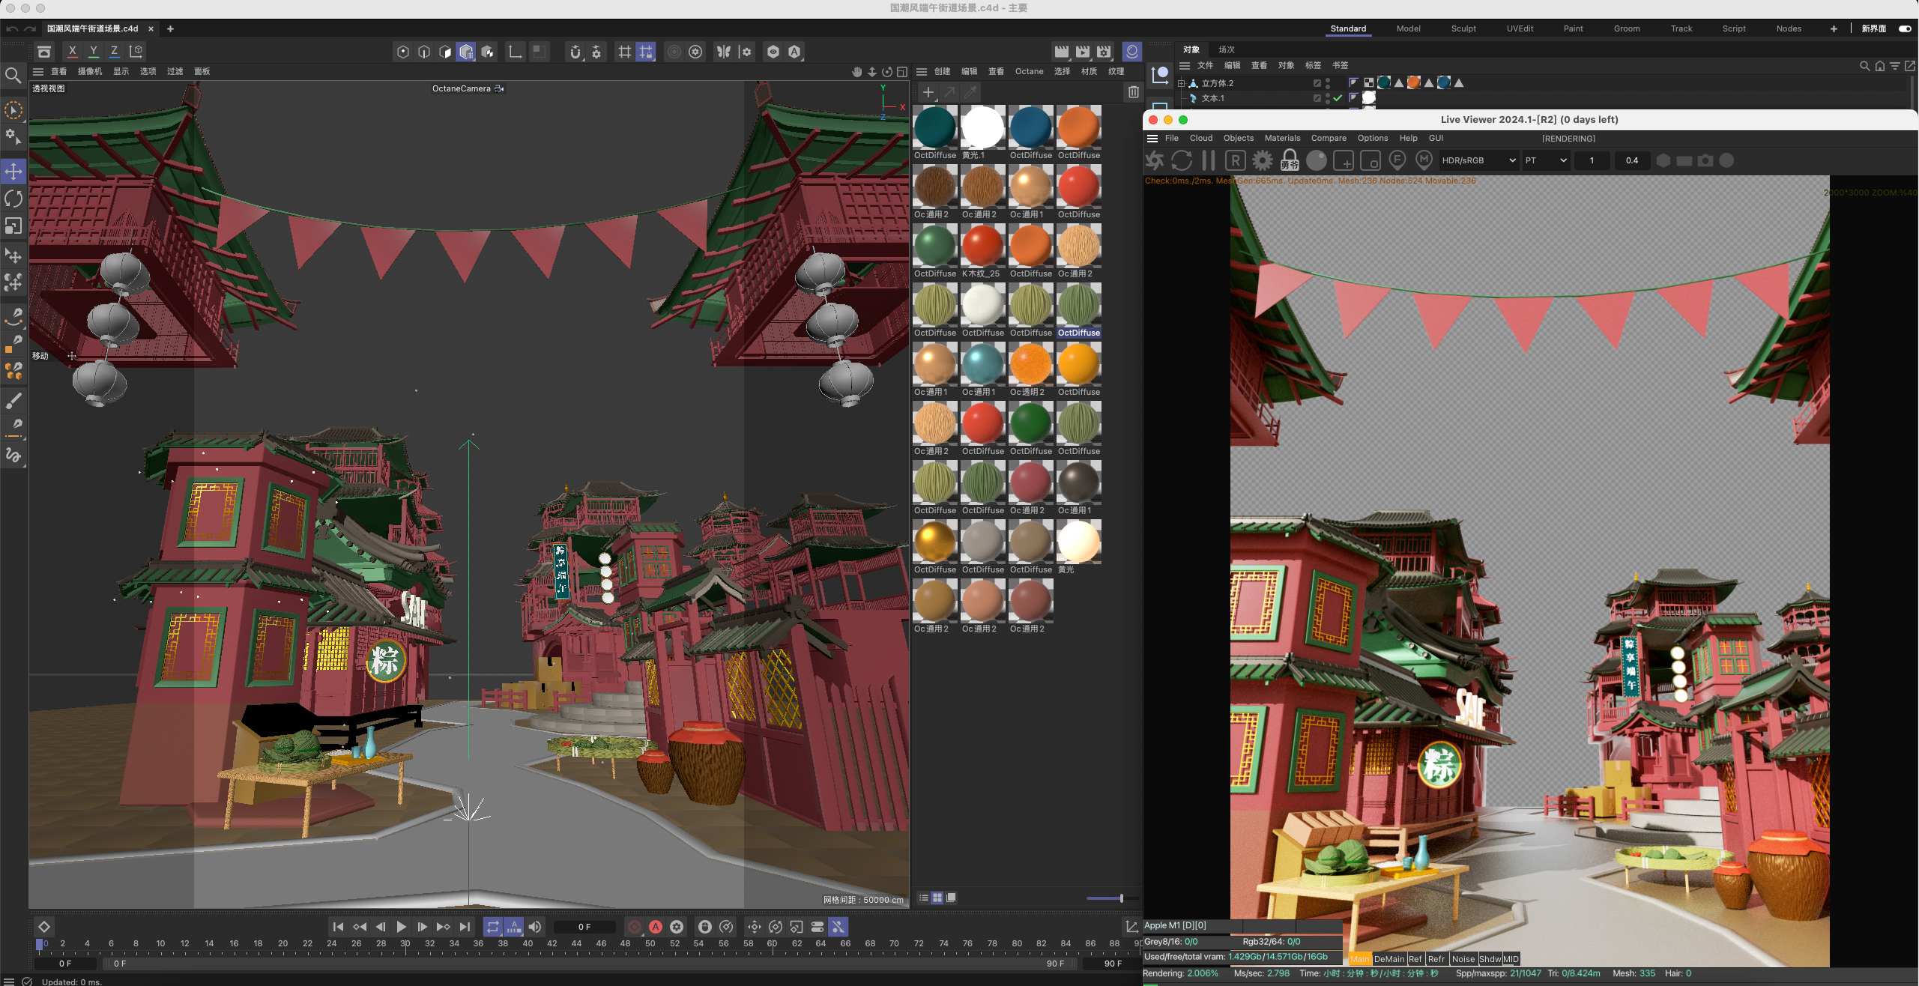Viewport: 1919px width, 986px height.
Task: Add a new material with plus icon
Action: pyautogui.click(x=928, y=91)
